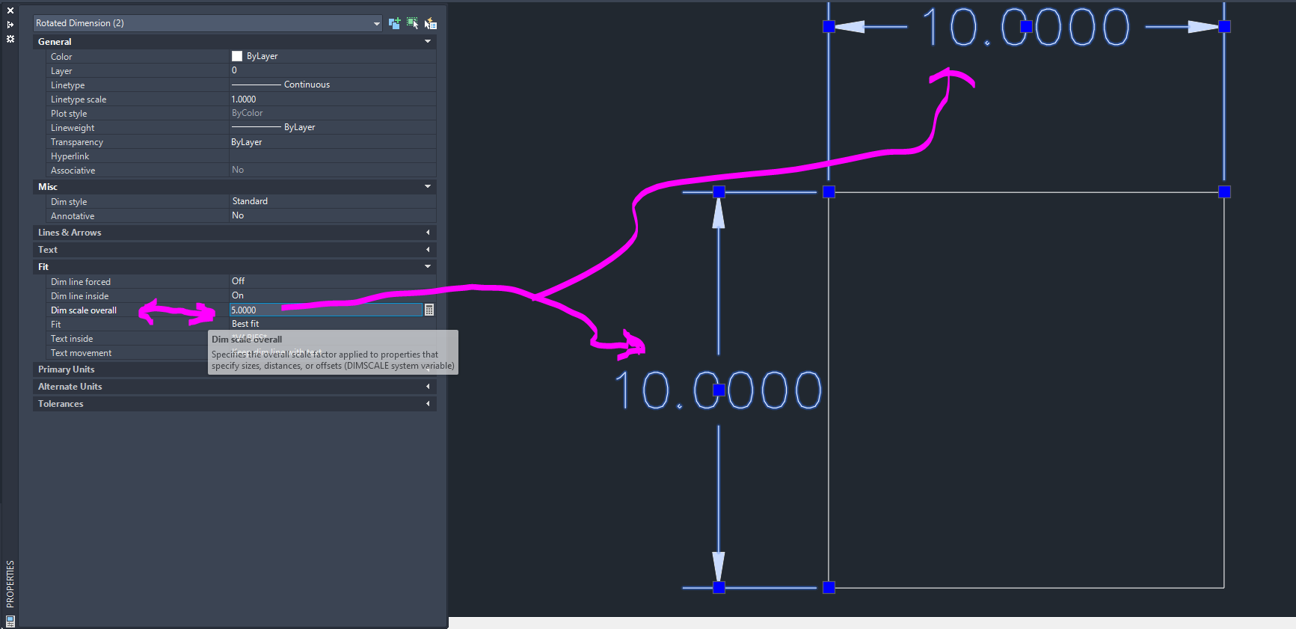1296x629 pixels.
Task: Click the blue grip on vertical dimension text
Action: [x=719, y=390]
